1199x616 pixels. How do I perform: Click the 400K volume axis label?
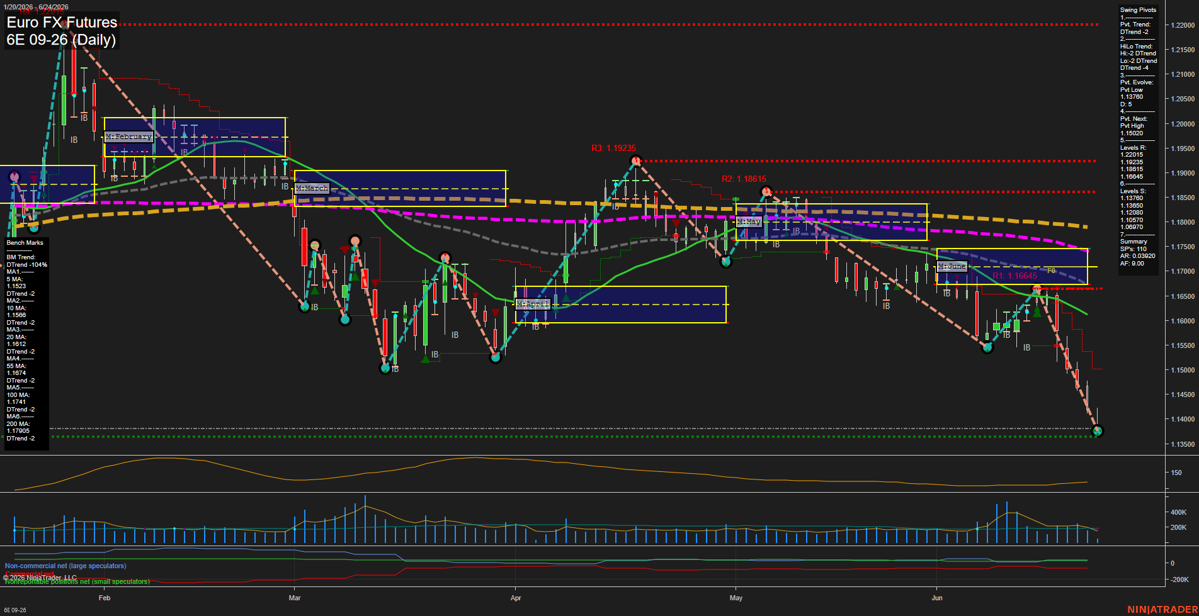click(1178, 512)
